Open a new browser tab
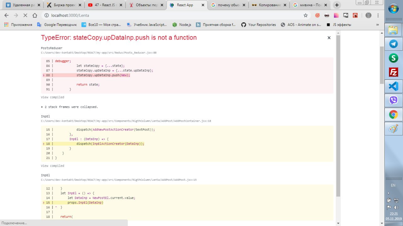 tap(337, 5)
